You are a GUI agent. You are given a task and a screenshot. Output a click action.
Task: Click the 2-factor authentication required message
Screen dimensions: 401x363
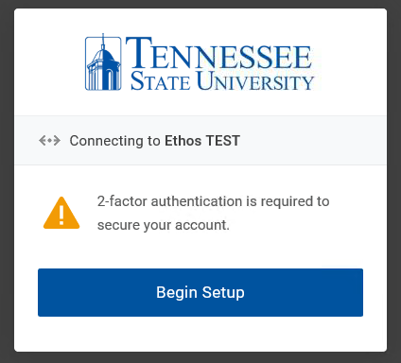pyautogui.click(x=213, y=213)
